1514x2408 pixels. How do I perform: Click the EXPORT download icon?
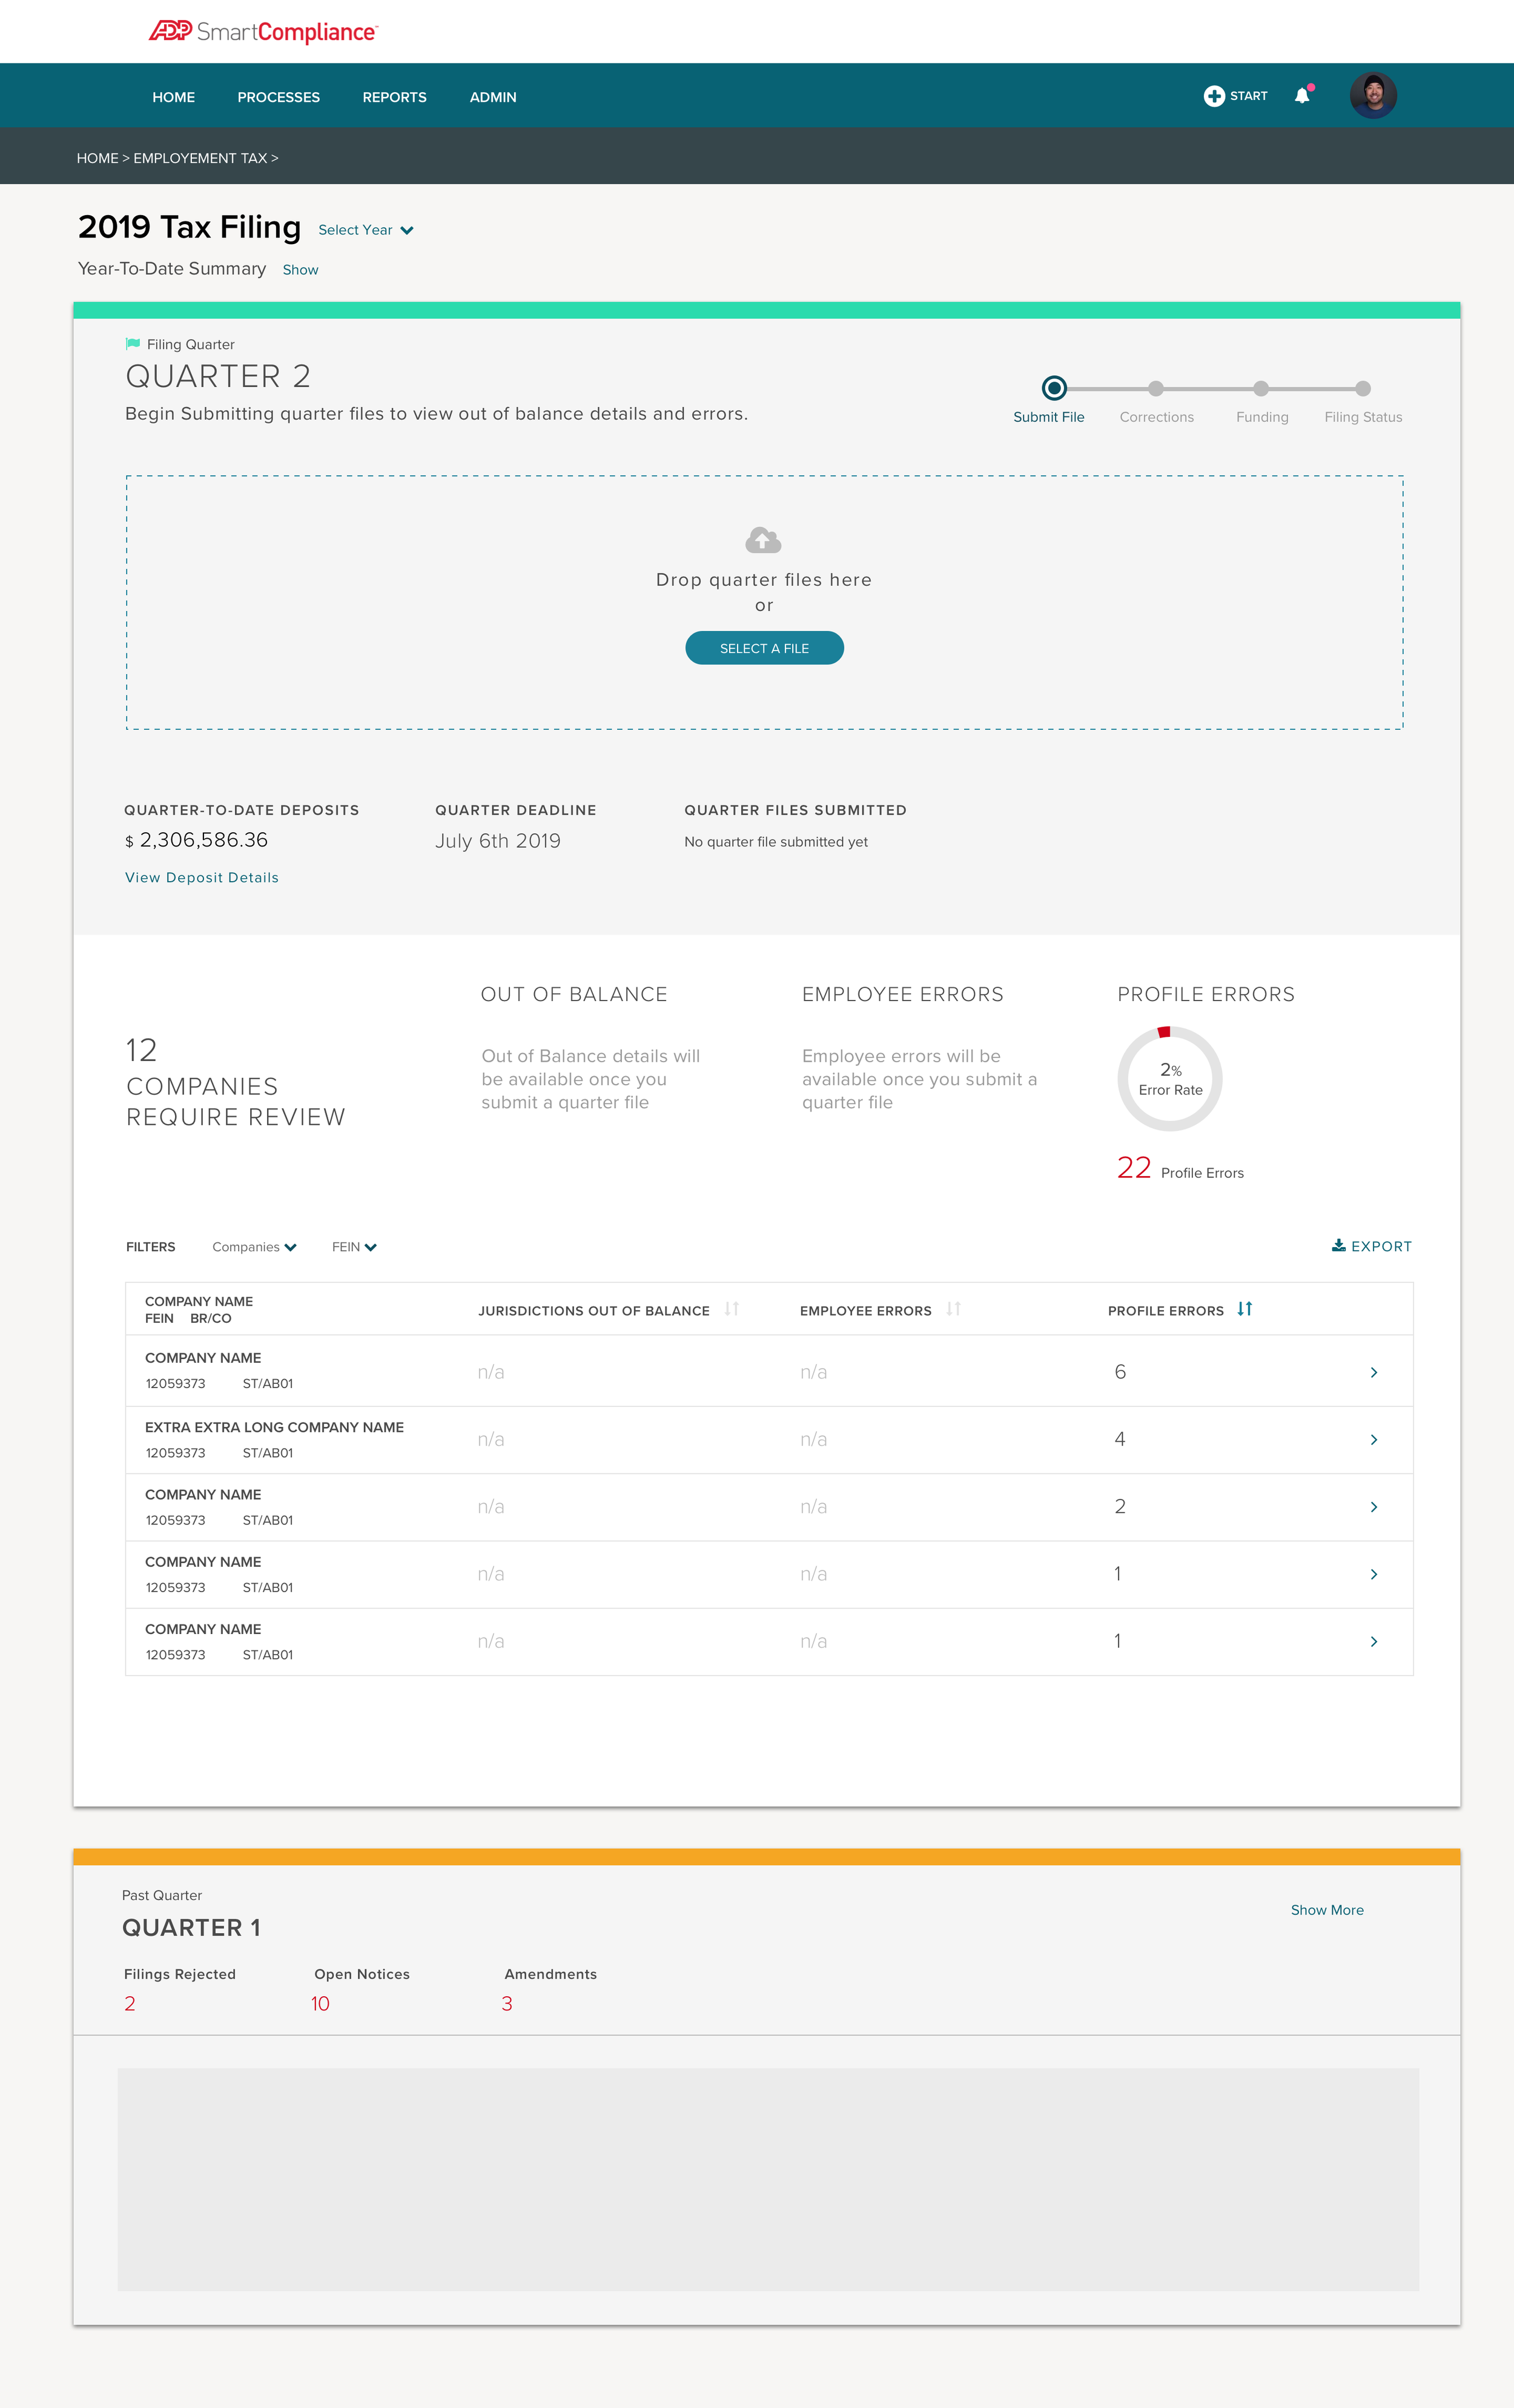point(1338,1246)
